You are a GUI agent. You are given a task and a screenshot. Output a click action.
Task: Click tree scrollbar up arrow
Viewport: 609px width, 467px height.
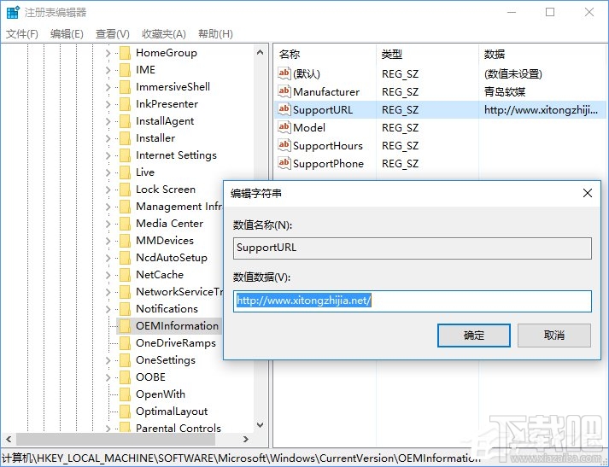[261, 52]
